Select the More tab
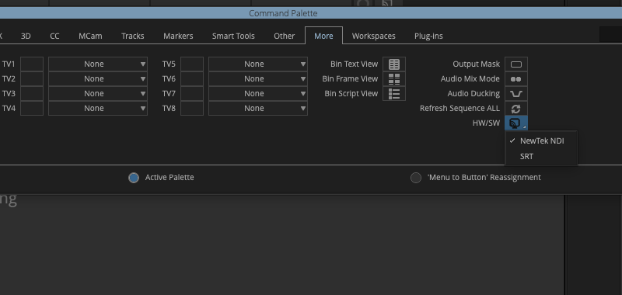 point(323,36)
